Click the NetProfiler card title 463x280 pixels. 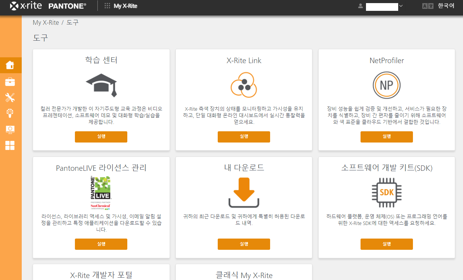(x=387, y=60)
